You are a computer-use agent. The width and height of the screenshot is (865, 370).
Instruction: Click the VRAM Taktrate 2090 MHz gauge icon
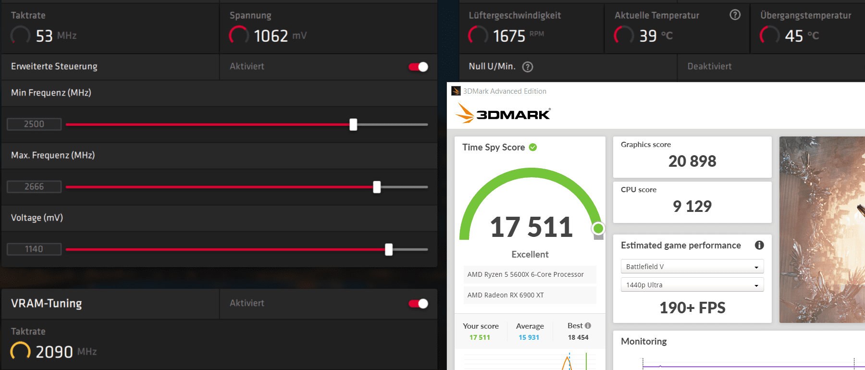click(20, 351)
